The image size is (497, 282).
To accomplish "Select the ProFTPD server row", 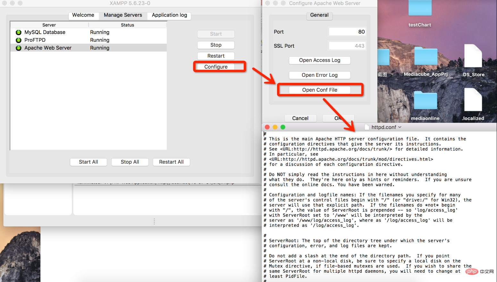I will (88, 40).
